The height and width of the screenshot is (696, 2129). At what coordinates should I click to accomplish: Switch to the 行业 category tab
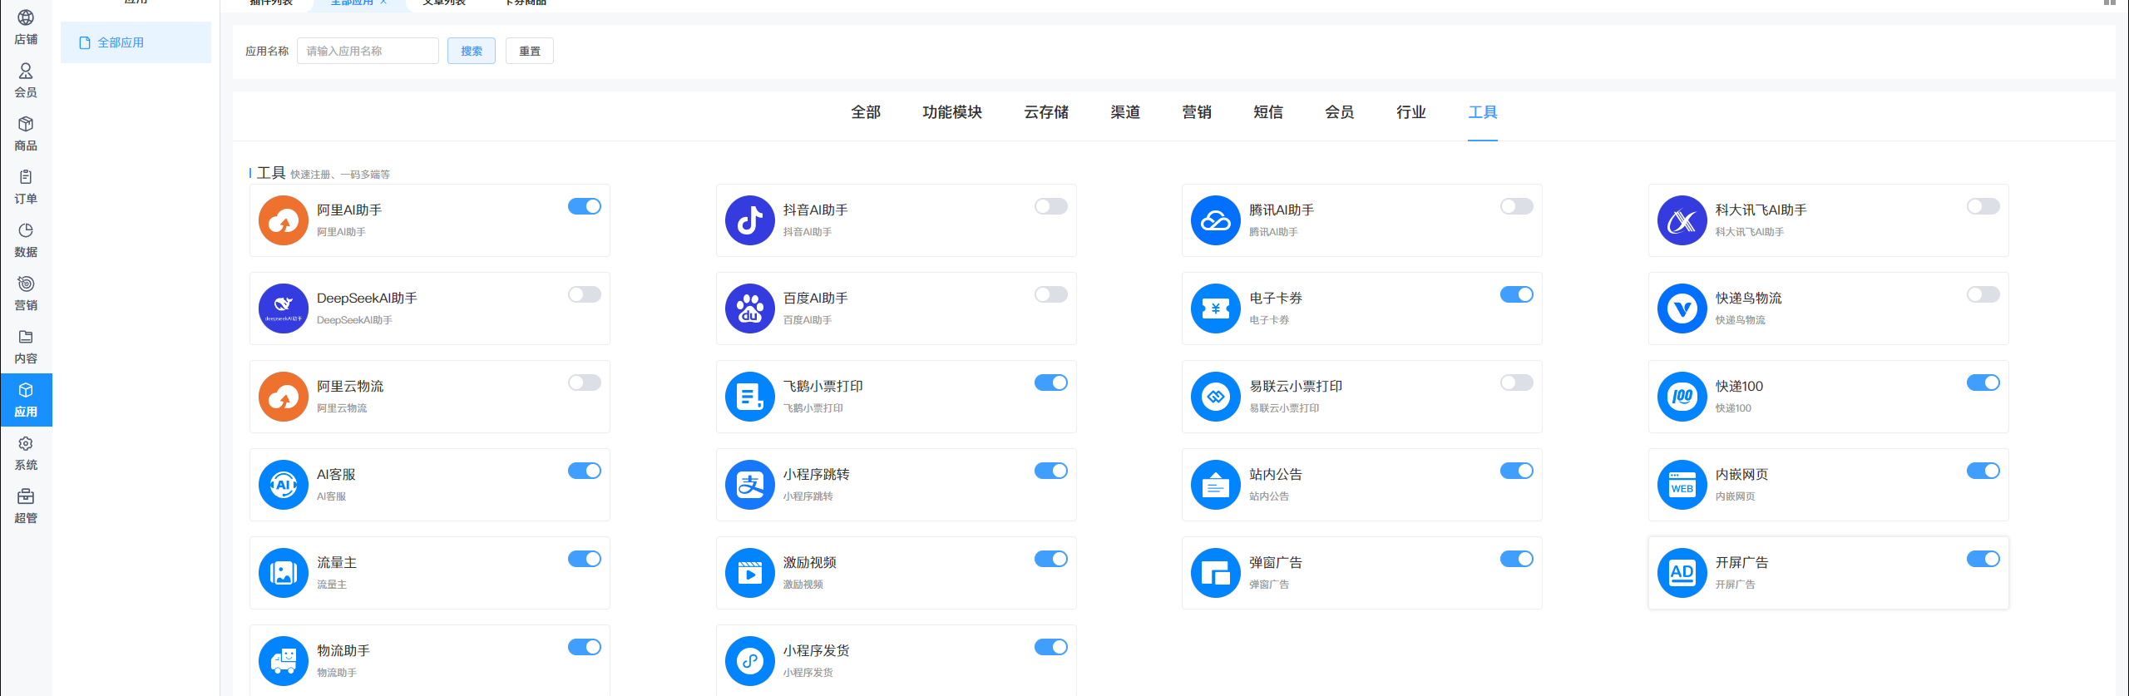click(x=1411, y=112)
